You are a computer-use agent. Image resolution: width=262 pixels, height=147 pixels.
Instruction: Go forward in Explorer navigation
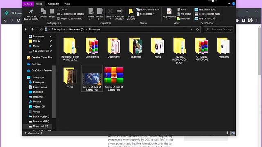[32, 29]
